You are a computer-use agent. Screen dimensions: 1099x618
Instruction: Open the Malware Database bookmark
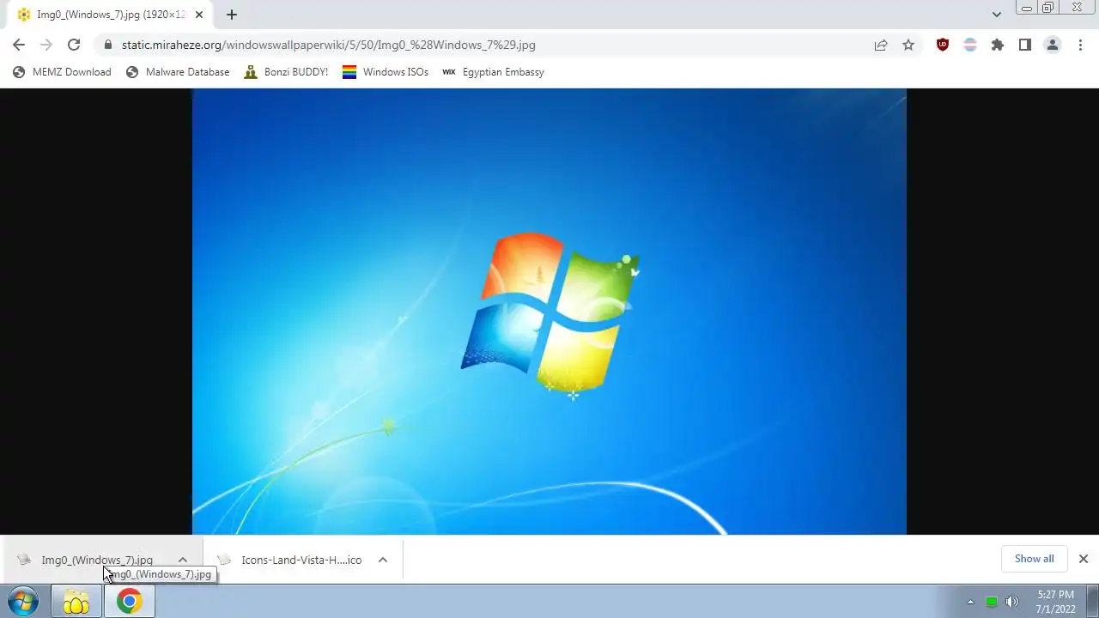[x=178, y=72]
